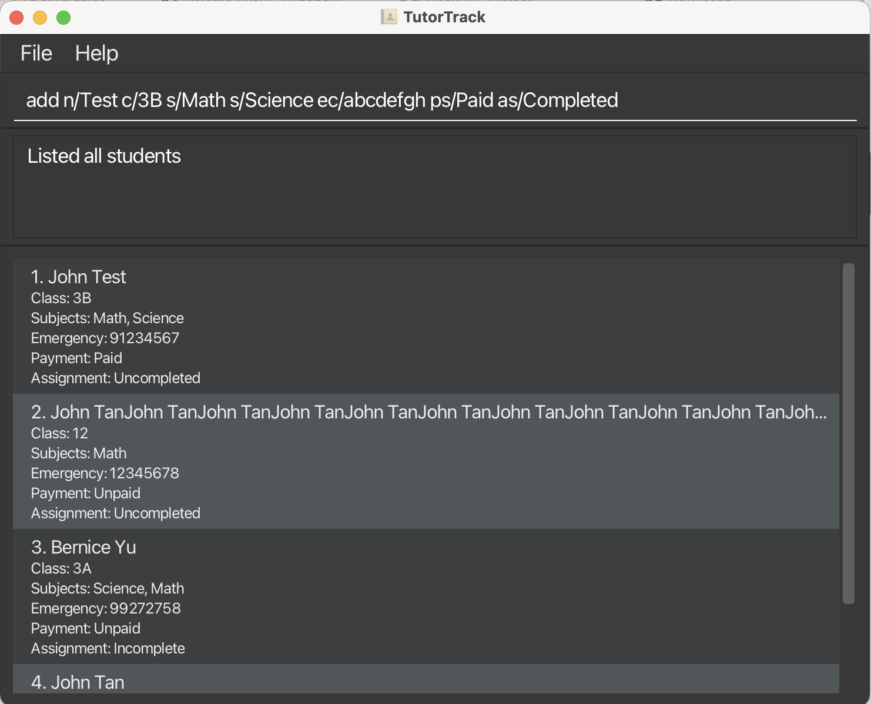Click 'Payment: Paid' text
871x704 pixels.
(77, 358)
